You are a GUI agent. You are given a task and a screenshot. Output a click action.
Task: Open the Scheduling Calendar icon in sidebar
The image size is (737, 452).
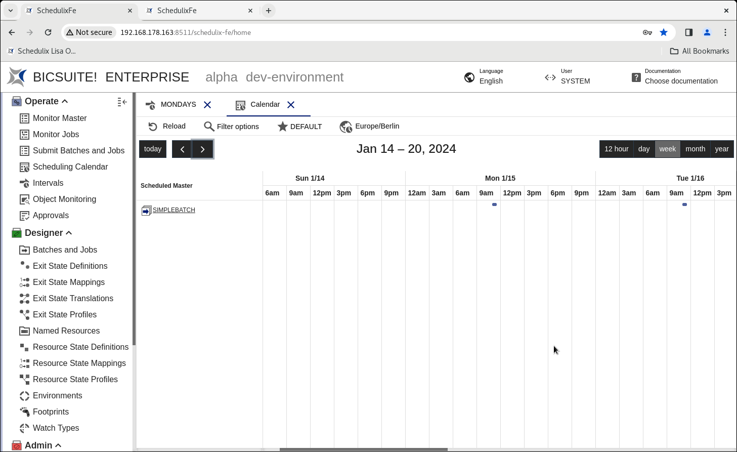click(25, 167)
